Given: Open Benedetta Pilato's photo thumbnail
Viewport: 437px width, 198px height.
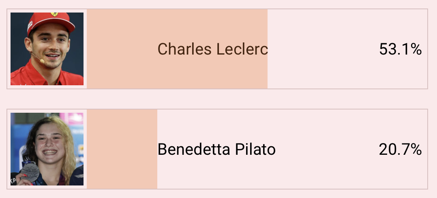Looking at the screenshot, I should 47,149.
